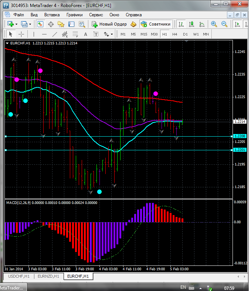Open the Market Watch panel icon
Image resolution: width=251 pixels, height=291 pixels.
[41, 24]
